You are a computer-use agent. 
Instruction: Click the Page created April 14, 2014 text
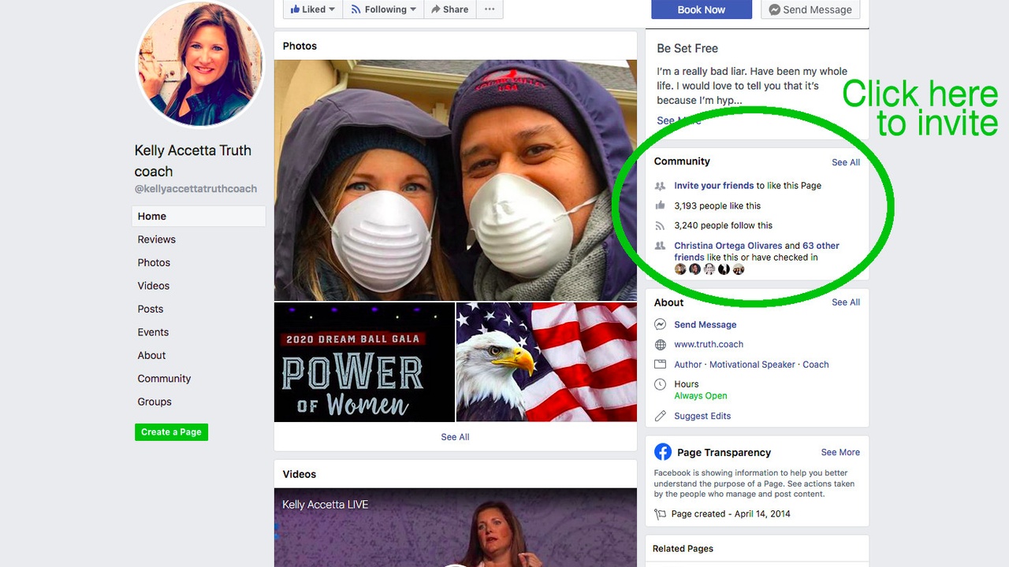click(x=731, y=514)
